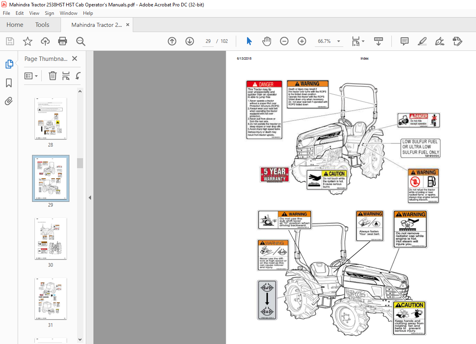Click the stamp tool icon
Screen dimensions: 476x344
tap(457, 41)
